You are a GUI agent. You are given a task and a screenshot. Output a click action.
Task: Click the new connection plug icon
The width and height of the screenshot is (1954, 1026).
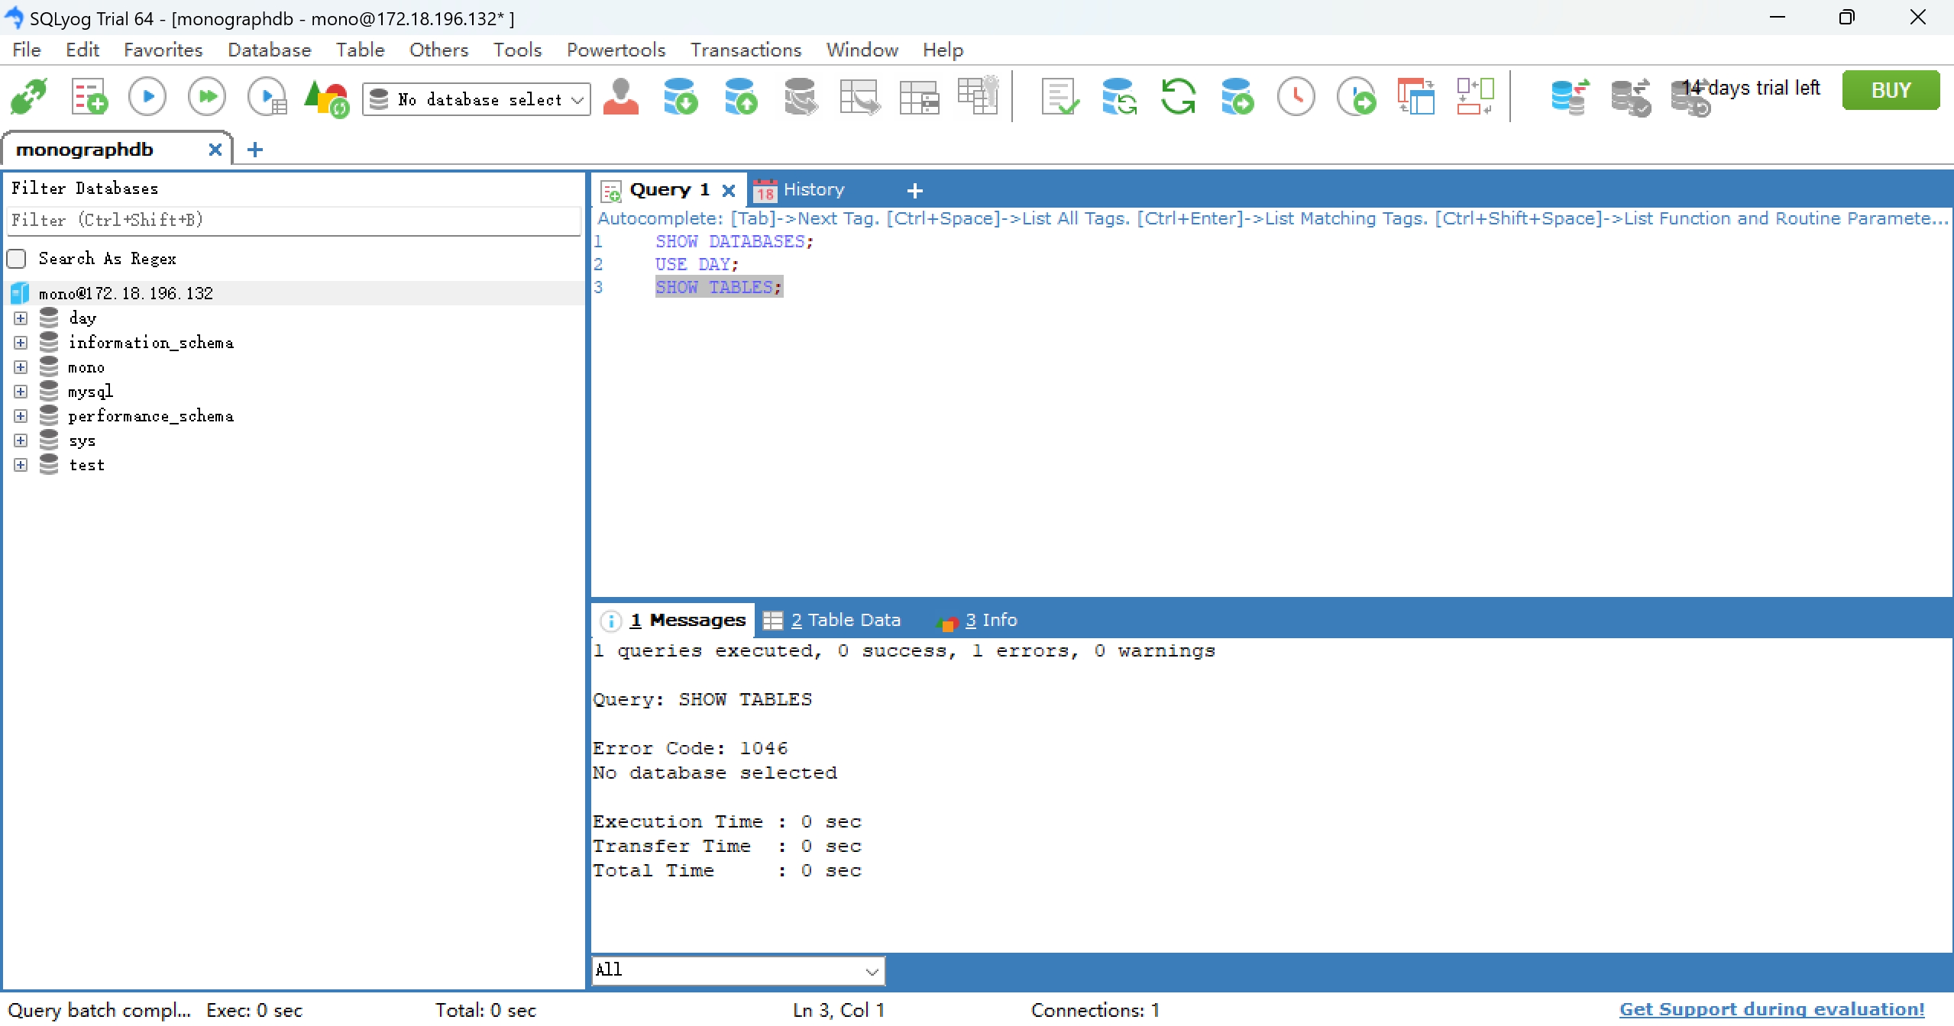29,97
